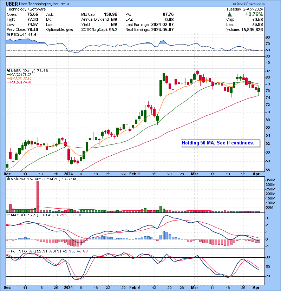Click the 'UBER (Daily) 76.98' chart label
Viewport: 281px width, 291px height.
[30, 71]
